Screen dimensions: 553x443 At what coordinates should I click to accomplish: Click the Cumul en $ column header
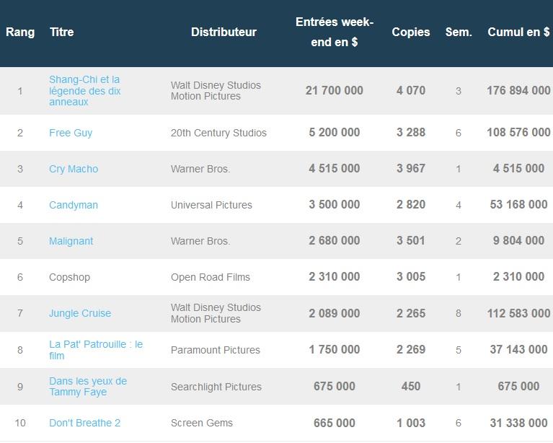pos(518,32)
